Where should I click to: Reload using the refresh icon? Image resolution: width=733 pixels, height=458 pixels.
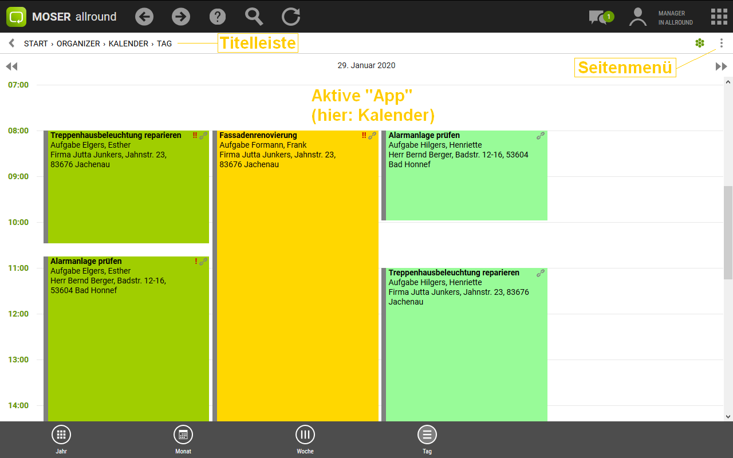pyautogui.click(x=291, y=17)
